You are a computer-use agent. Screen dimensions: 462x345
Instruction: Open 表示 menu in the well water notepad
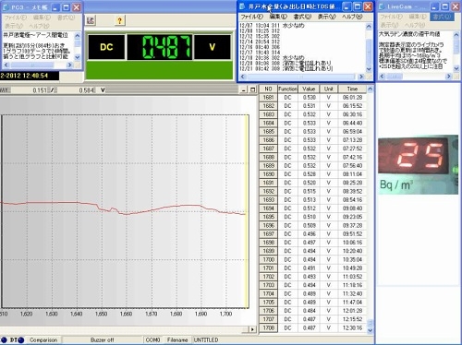pyautogui.click(x=327, y=17)
